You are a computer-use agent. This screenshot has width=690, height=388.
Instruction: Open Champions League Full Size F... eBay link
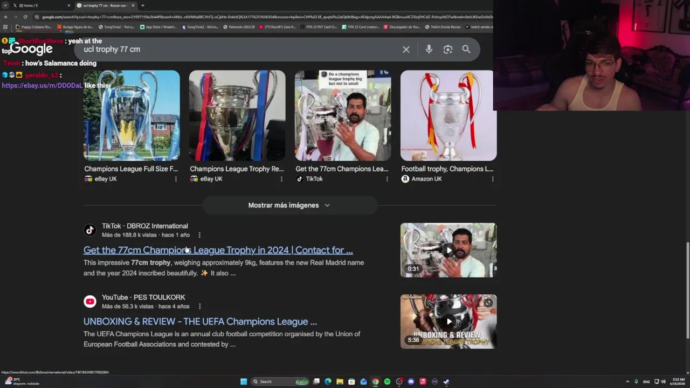coord(131,169)
